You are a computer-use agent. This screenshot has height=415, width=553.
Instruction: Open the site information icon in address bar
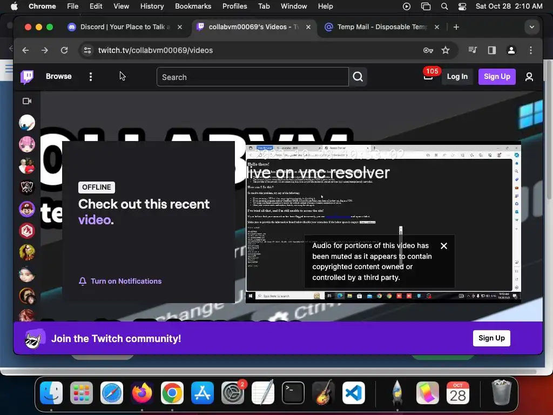[x=87, y=50]
